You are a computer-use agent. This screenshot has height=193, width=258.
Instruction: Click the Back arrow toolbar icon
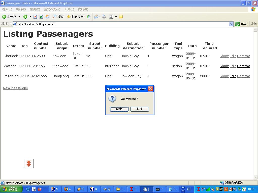pos(4,17)
